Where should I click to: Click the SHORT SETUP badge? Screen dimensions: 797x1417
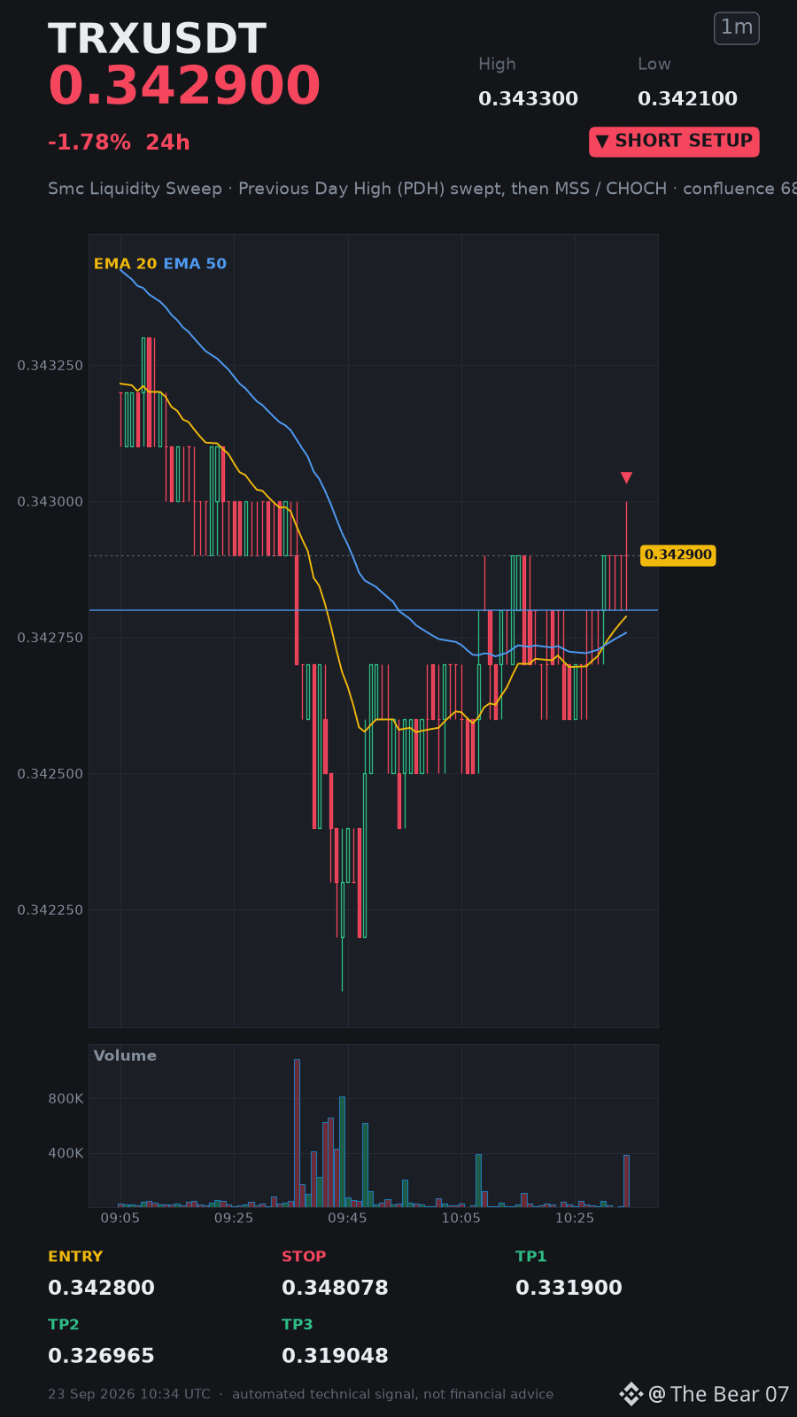(x=674, y=142)
